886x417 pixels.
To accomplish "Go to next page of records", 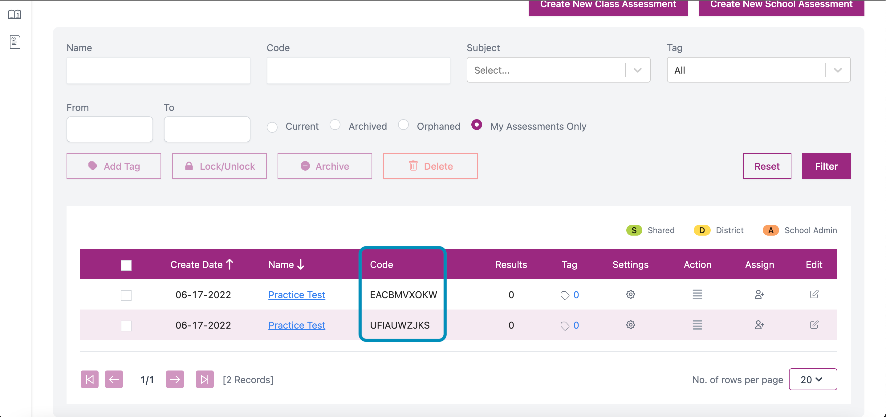I will point(175,379).
